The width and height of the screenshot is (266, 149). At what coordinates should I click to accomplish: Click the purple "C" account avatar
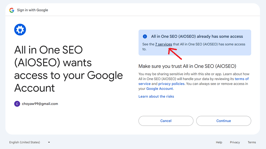(x=17, y=104)
